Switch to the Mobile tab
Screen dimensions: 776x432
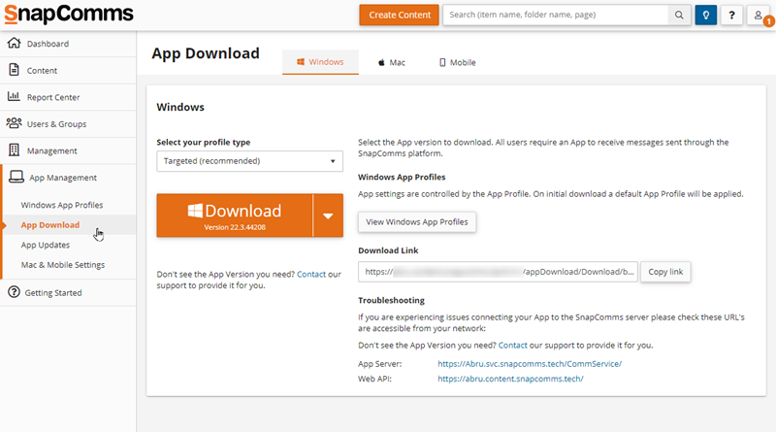click(457, 62)
